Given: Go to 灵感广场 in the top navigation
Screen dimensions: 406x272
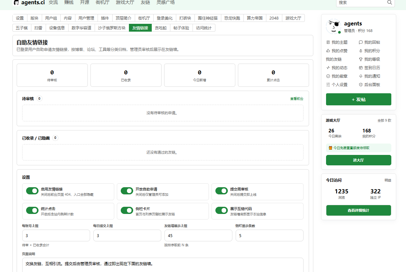Looking at the screenshot, I should pyautogui.click(x=165, y=2).
